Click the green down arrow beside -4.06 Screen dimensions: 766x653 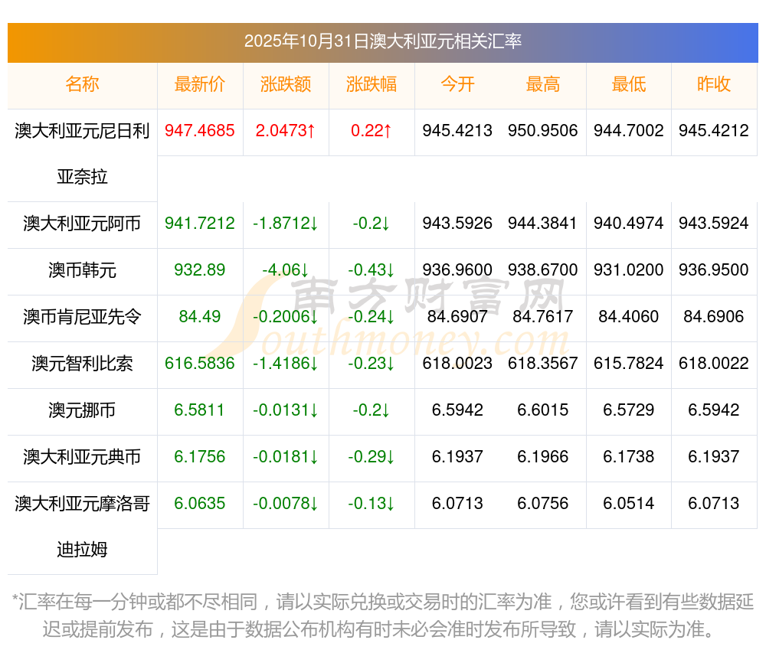305,270
